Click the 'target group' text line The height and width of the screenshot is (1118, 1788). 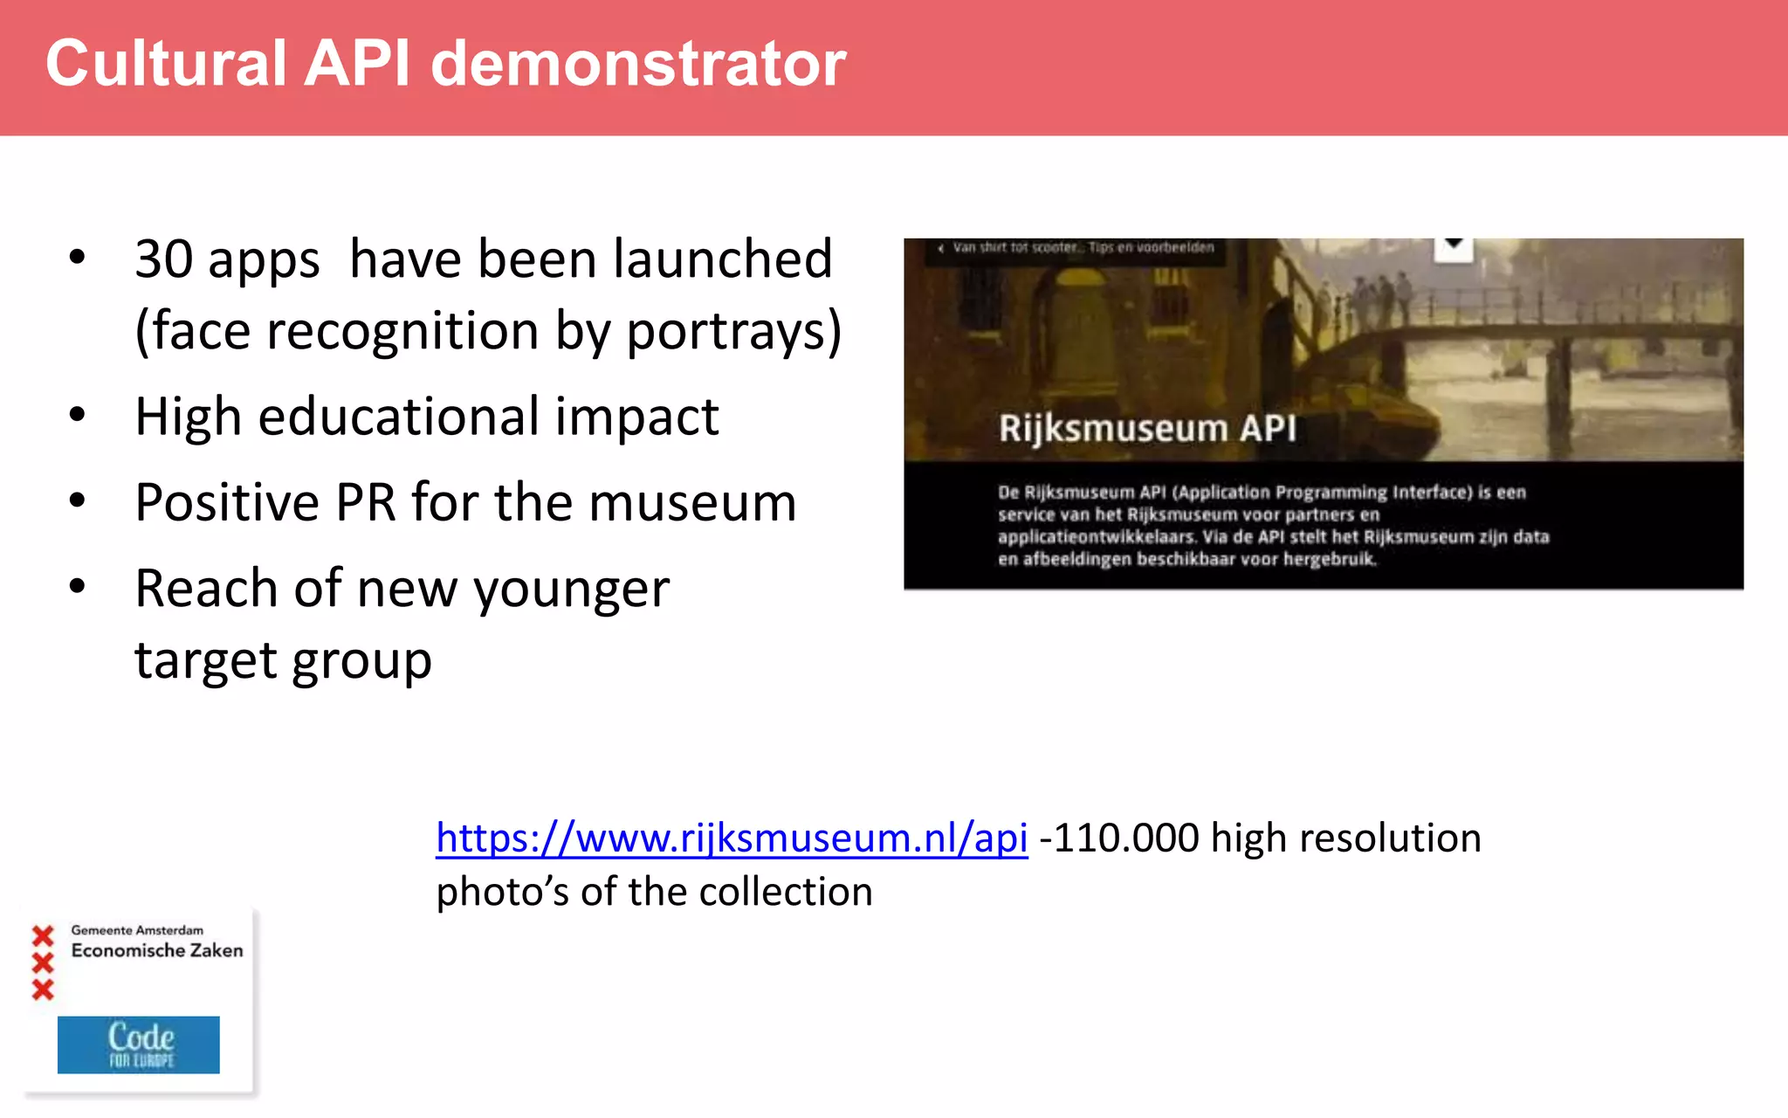[283, 660]
